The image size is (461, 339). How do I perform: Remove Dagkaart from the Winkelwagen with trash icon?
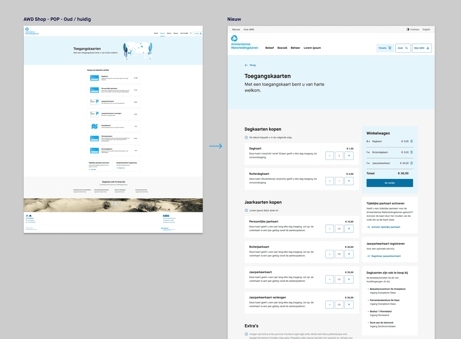pyautogui.click(x=412, y=141)
